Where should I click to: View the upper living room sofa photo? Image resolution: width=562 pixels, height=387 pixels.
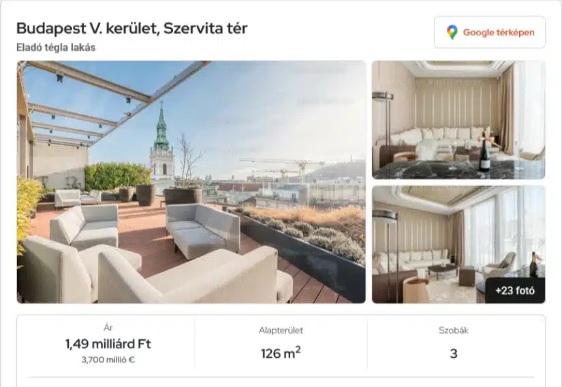458,120
